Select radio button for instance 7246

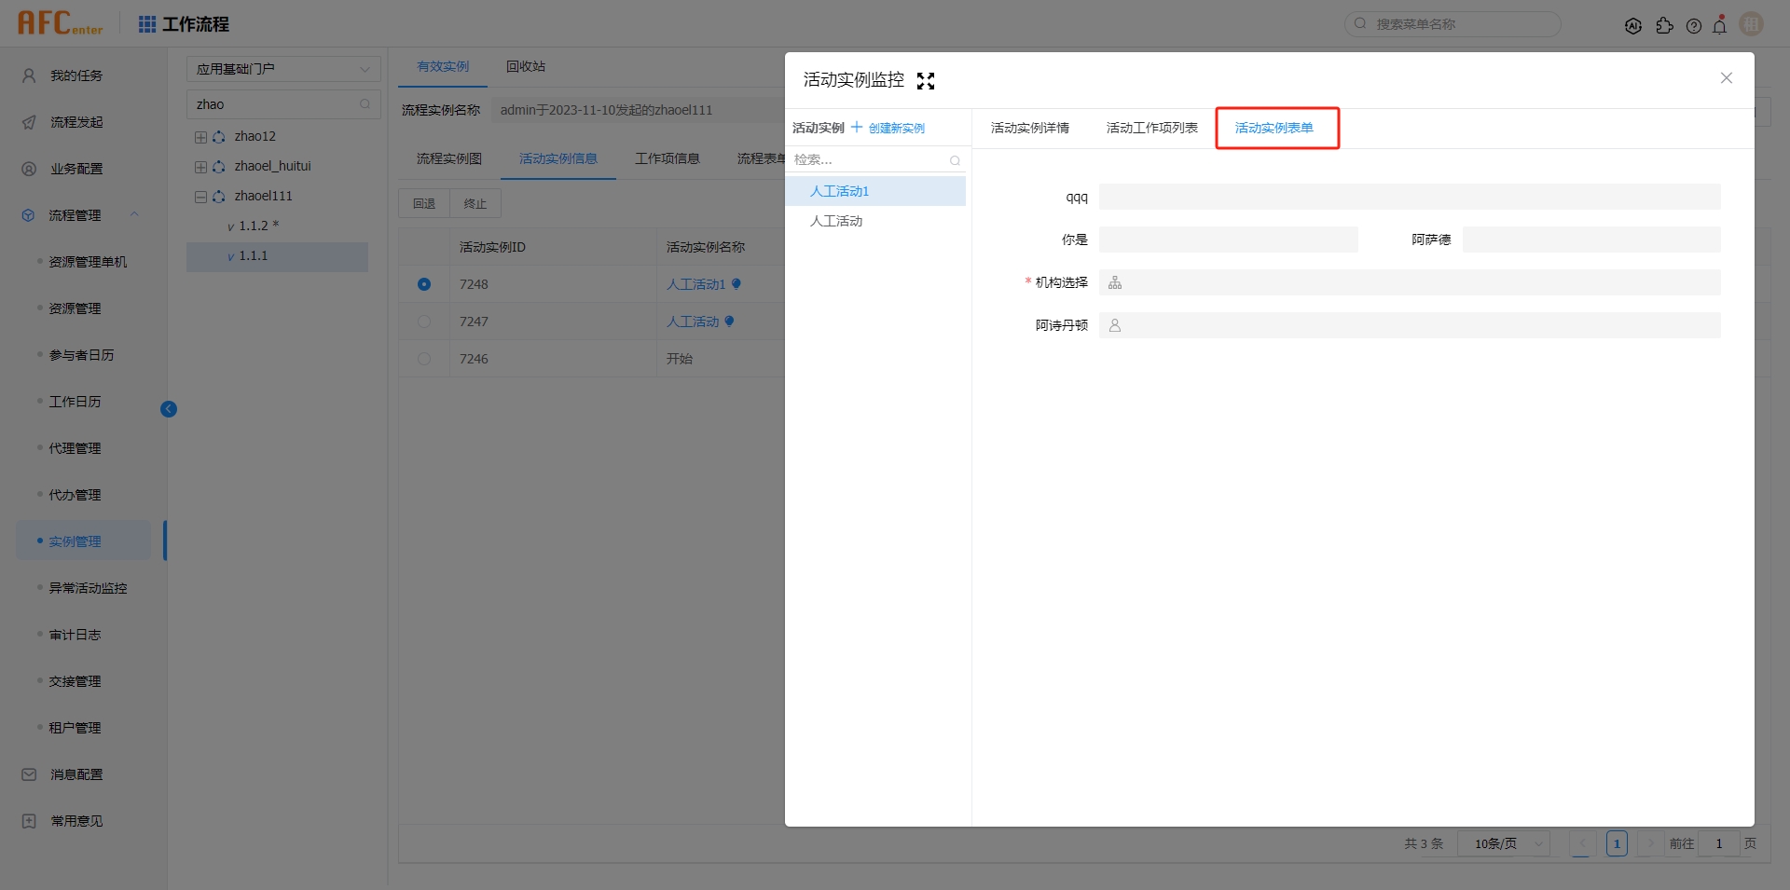(x=424, y=359)
